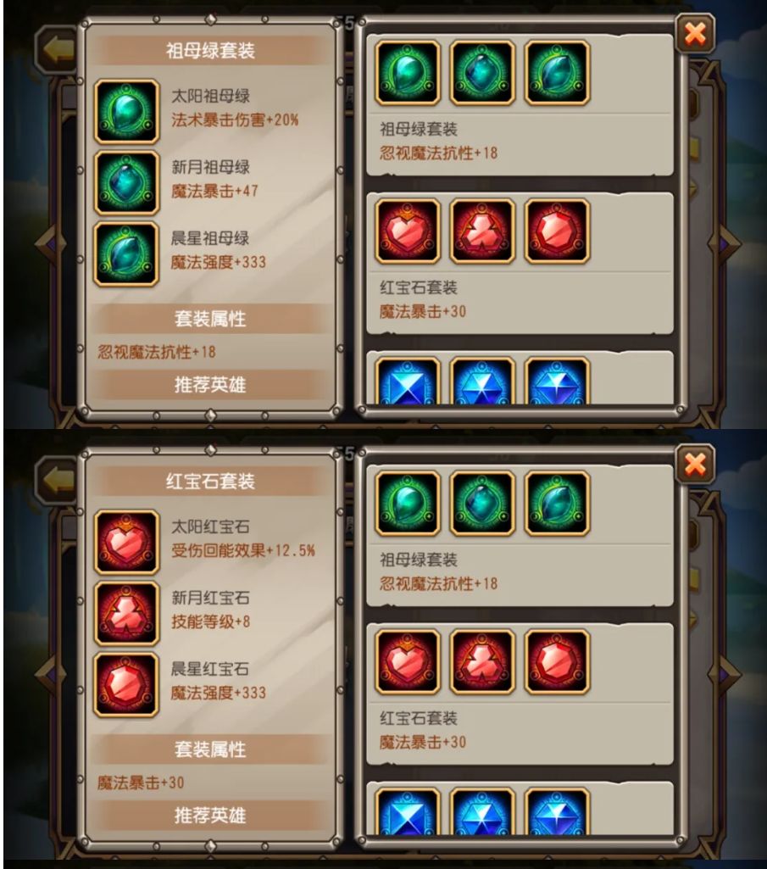Select blue sapphire set first gem in top list
Viewport: 767px width, 869px height.
[x=408, y=382]
